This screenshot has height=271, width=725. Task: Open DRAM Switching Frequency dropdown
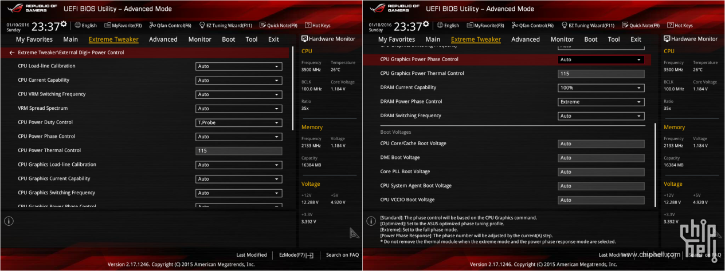pos(601,116)
